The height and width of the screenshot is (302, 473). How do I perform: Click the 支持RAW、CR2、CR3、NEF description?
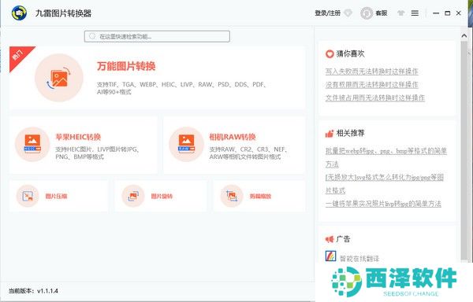tap(248, 153)
